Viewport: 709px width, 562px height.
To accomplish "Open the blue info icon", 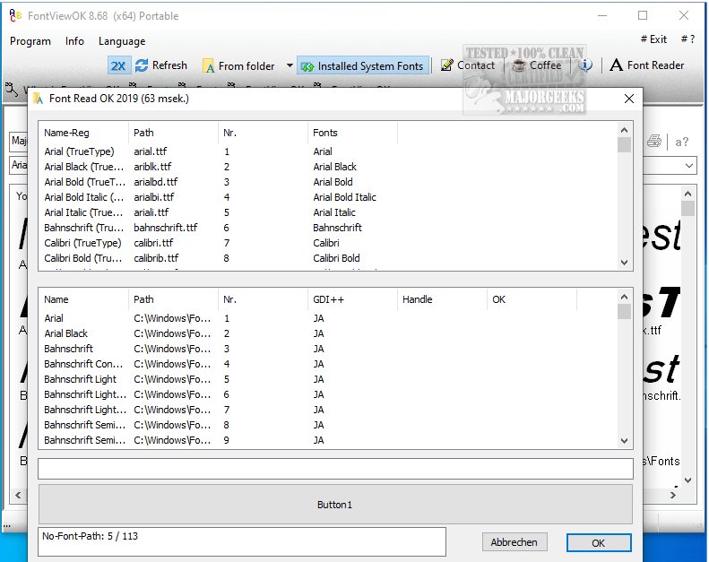I will [x=585, y=65].
